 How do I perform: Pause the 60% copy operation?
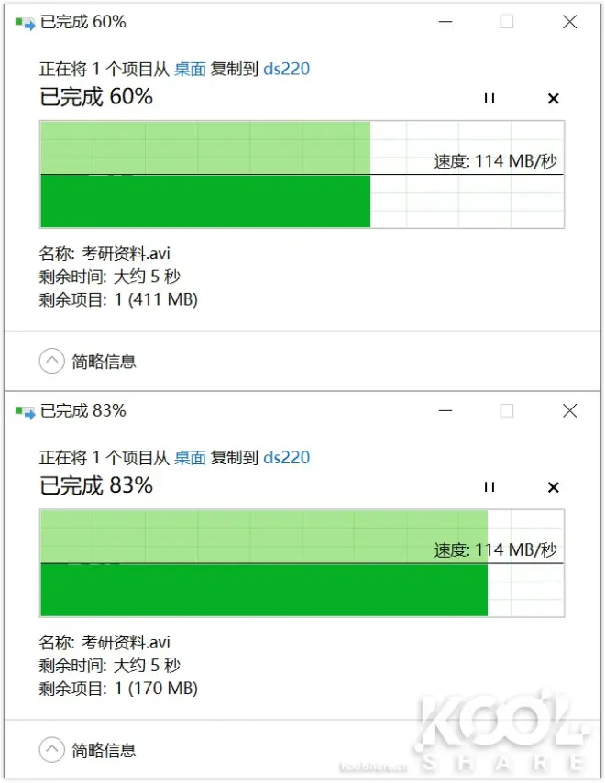(x=489, y=98)
